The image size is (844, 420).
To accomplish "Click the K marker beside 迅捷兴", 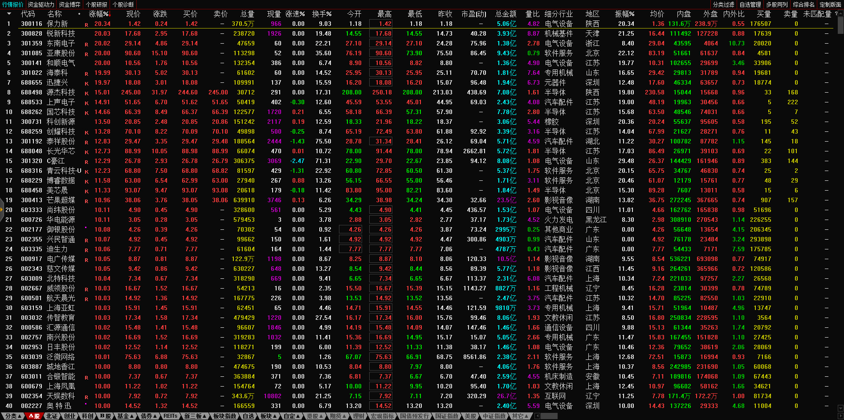I will 86,84.
